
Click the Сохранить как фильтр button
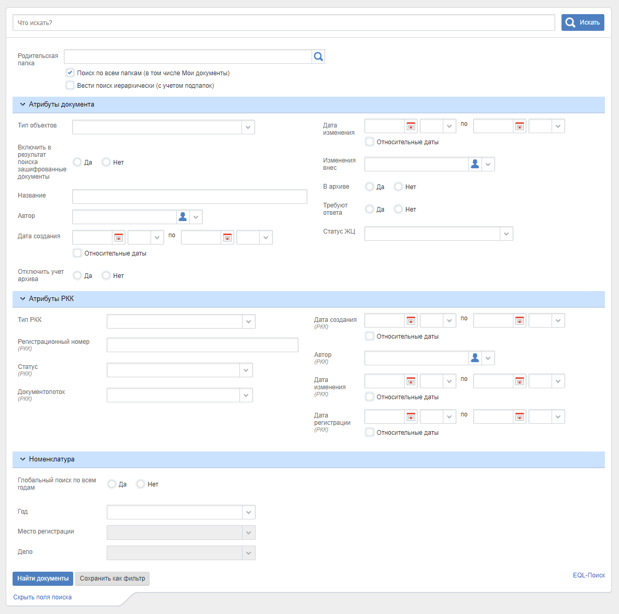(x=112, y=578)
